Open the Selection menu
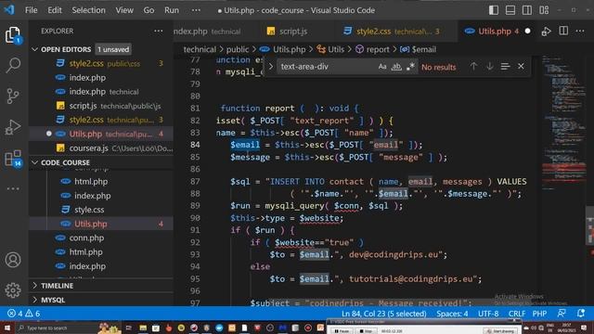594x334 pixels. [89, 10]
